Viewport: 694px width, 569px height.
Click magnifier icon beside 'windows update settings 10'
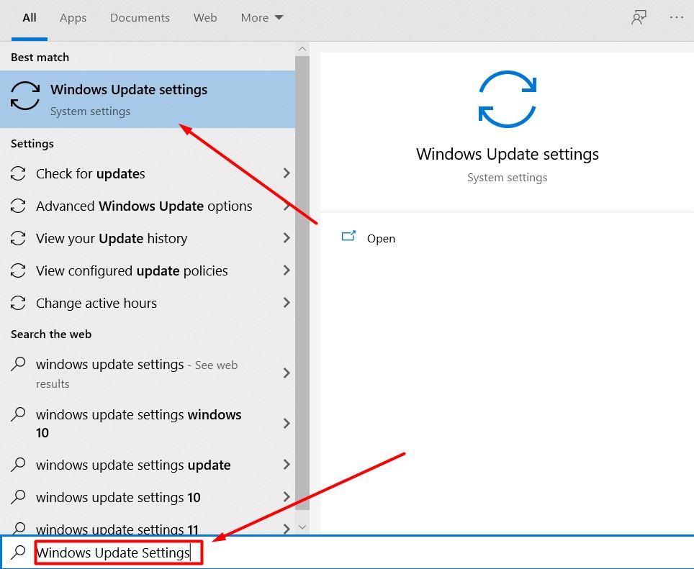(x=18, y=497)
